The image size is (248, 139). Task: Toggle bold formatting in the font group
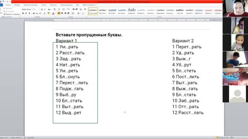click(23, 13)
